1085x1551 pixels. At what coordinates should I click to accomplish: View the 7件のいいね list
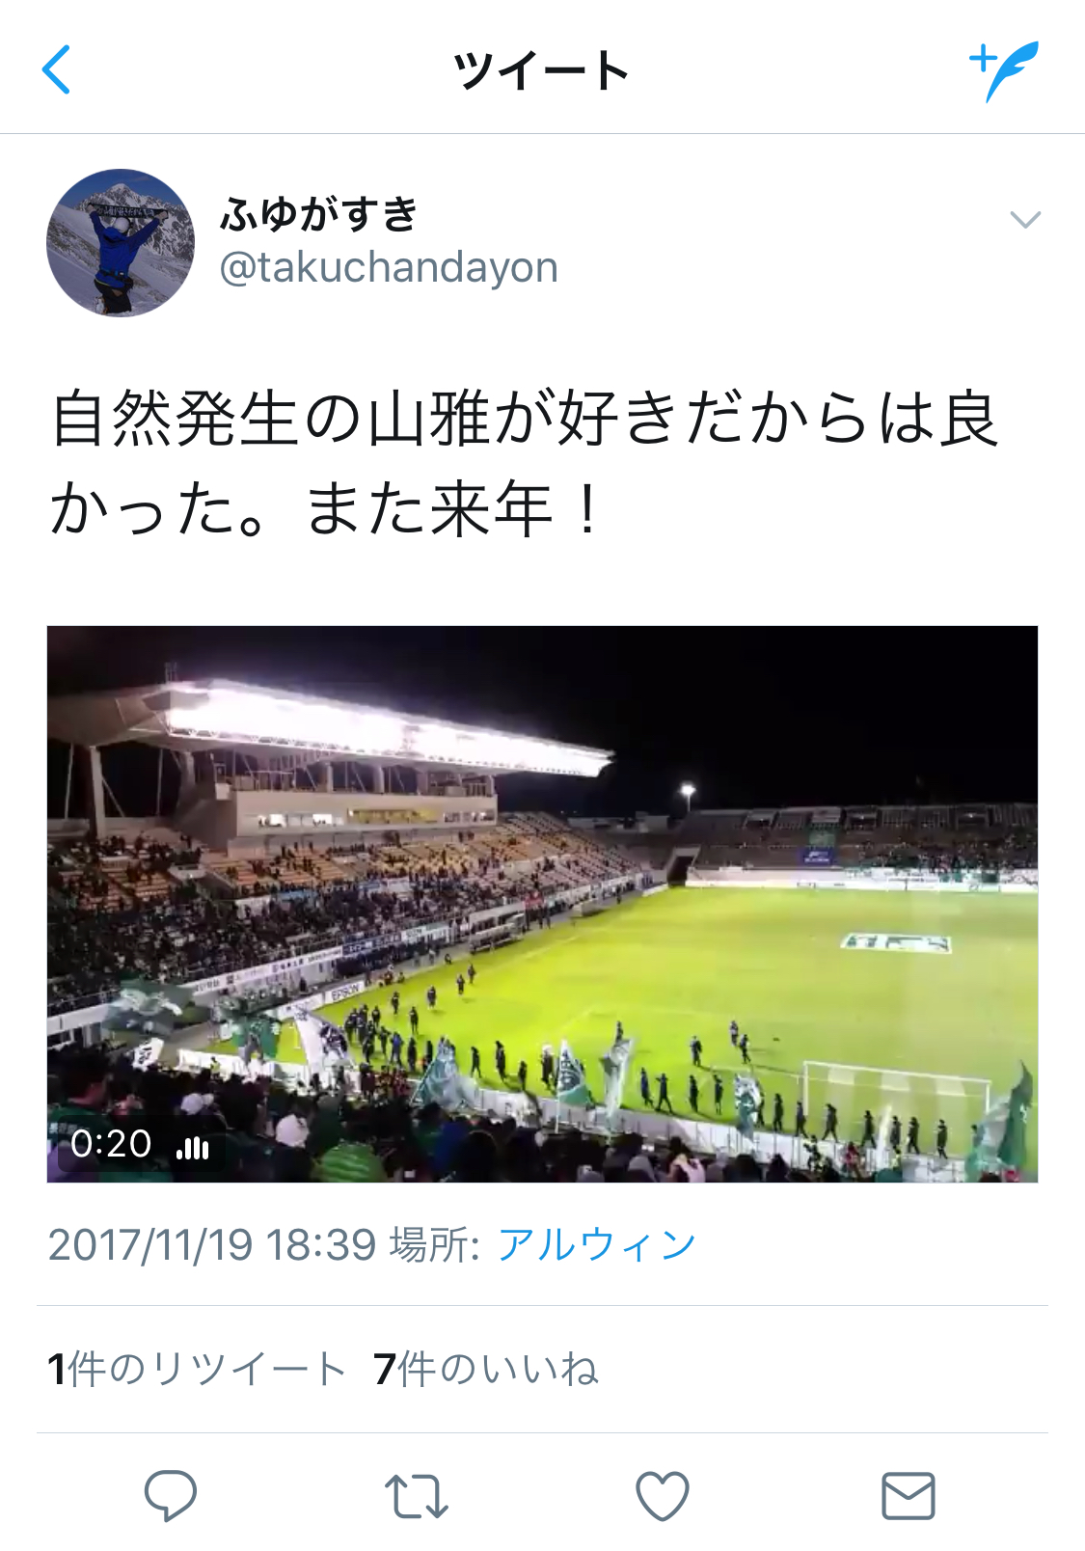point(486,1369)
